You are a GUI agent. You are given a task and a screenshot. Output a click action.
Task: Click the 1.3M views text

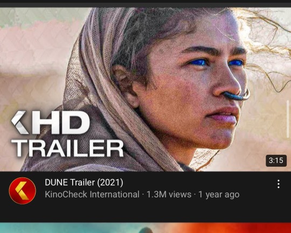[169, 195]
